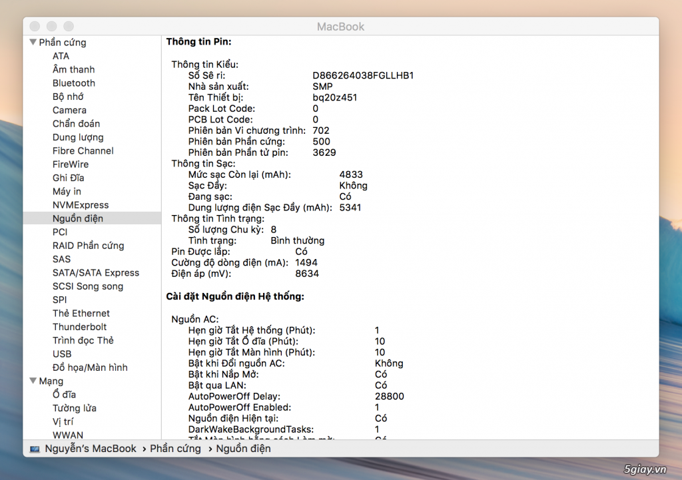Select ATA in the sidebar
The width and height of the screenshot is (682, 480).
click(x=61, y=56)
